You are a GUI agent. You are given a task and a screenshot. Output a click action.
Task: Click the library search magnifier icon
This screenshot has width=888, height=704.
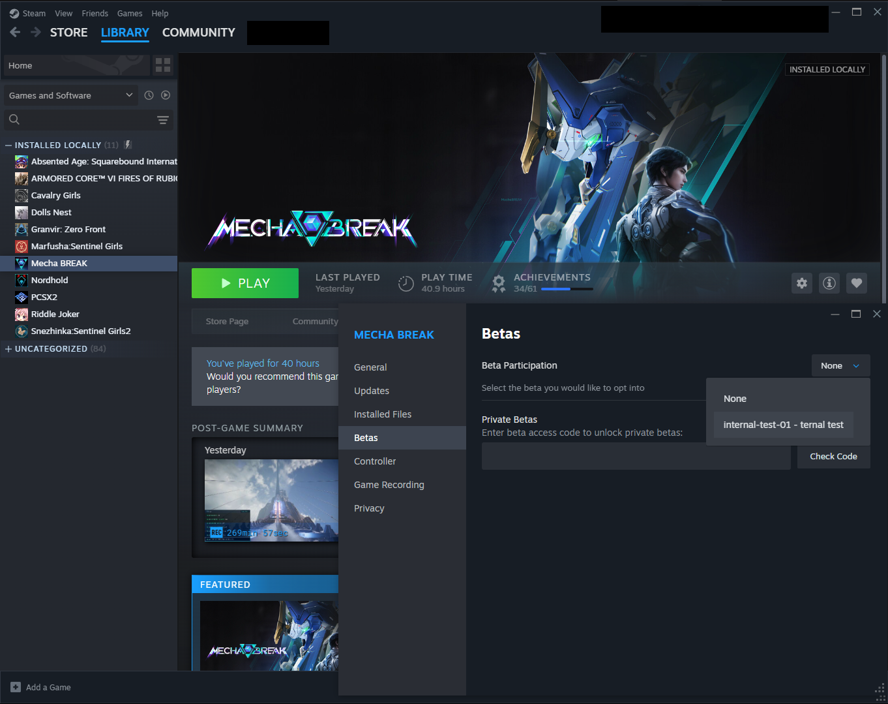coord(14,119)
